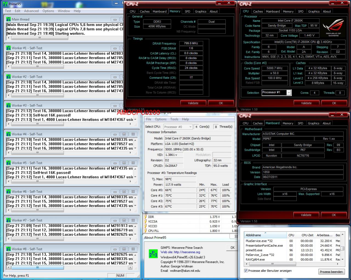Click the Prime95 title bar icon
The image size is (351, 280).
click(x=5, y=4)
